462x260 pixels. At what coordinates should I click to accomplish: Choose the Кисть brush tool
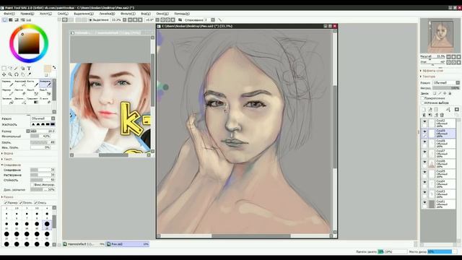[x=32, y=83]
